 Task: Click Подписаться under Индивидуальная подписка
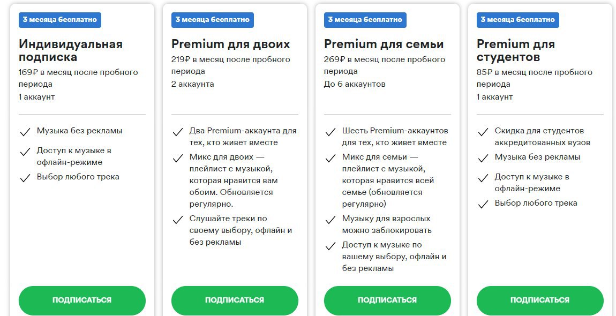pos(82,300)
